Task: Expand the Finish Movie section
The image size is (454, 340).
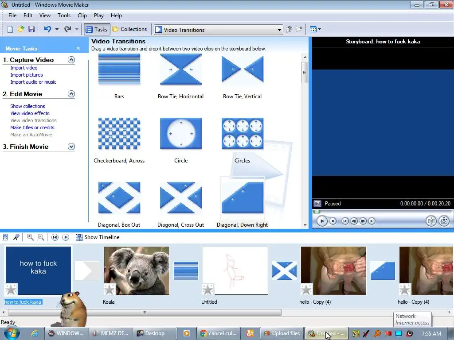Action: (x=71, y=147)
